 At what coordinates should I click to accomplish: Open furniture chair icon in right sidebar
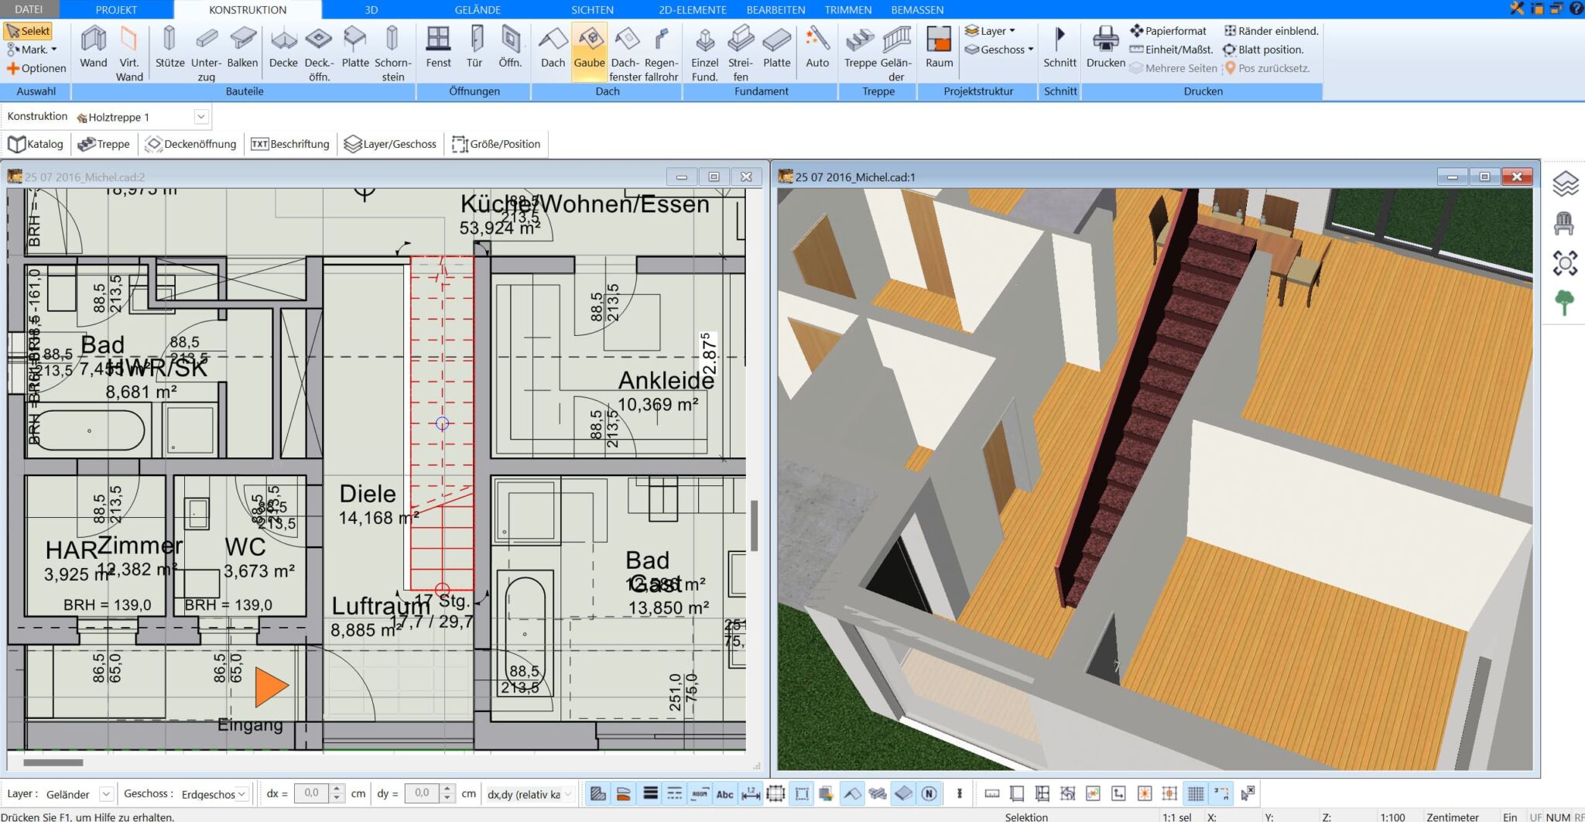click(1564, 224)
